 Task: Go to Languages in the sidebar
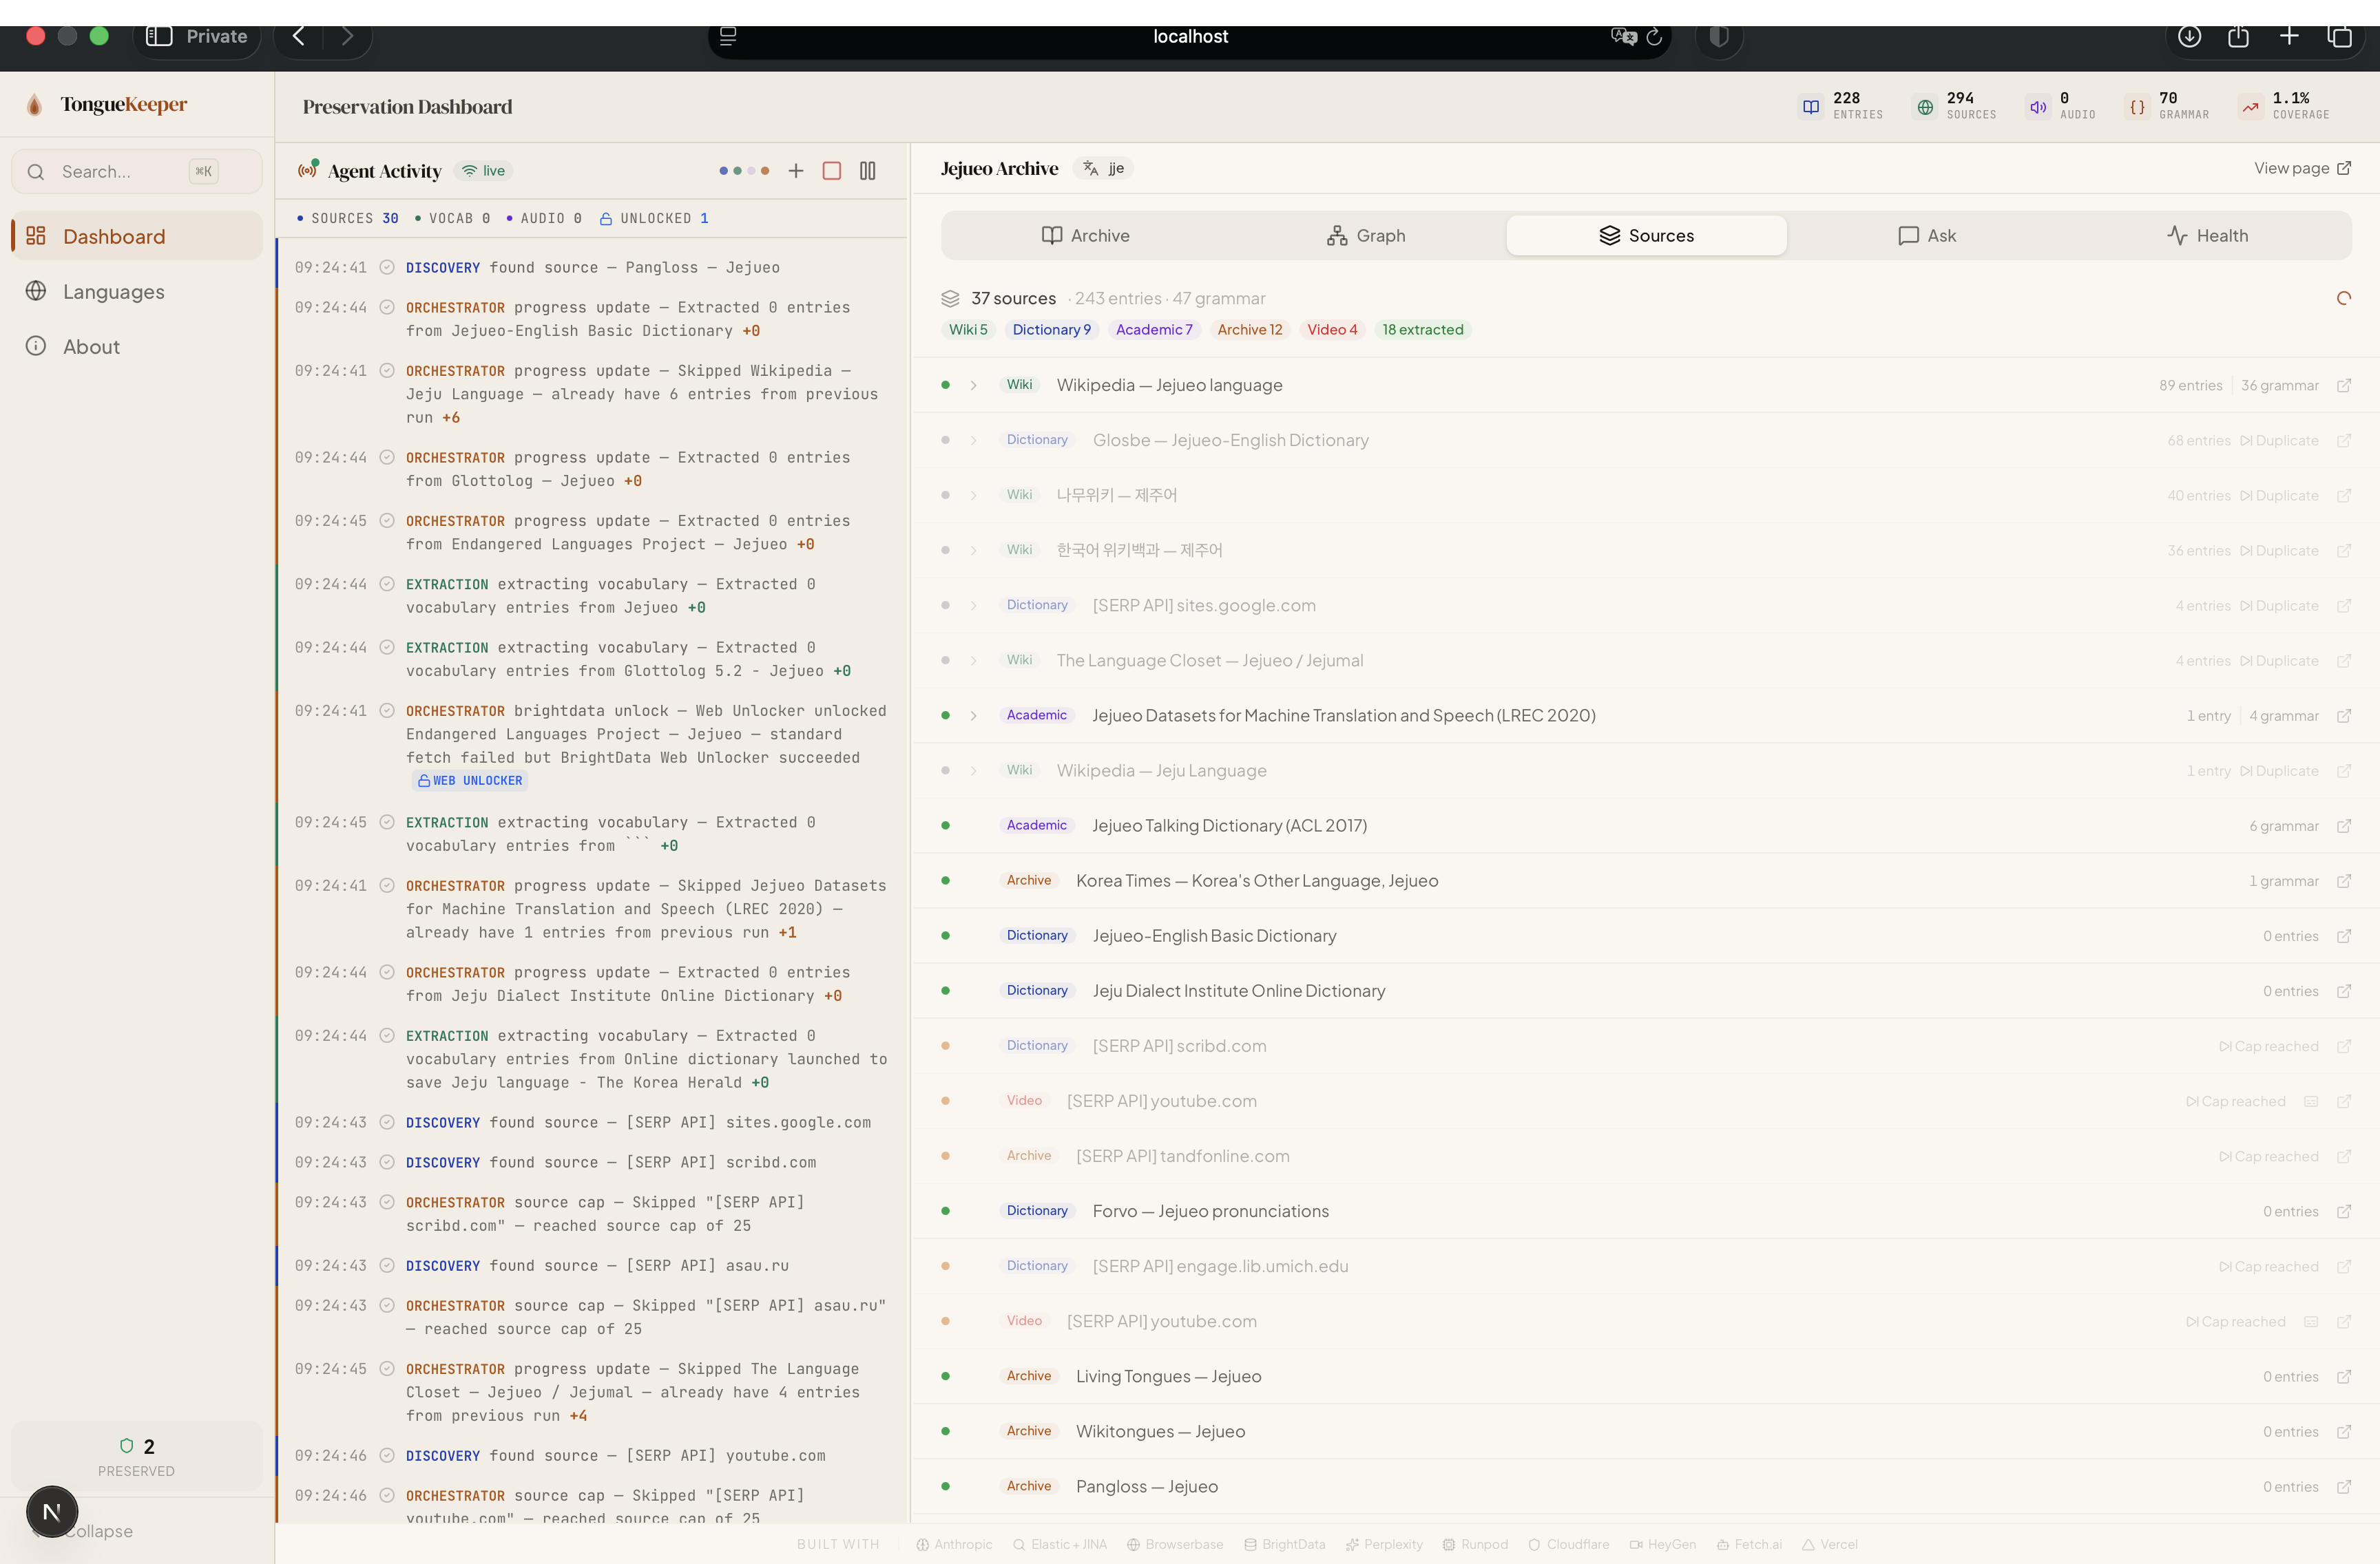click(x=113, y=292)
